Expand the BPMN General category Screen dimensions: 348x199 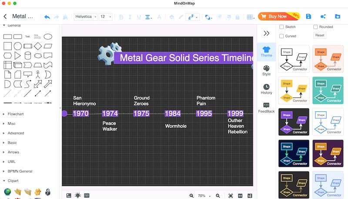(x=20, y=171)
